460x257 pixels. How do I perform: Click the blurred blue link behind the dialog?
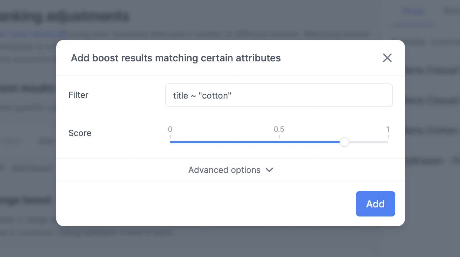(33, 34)
